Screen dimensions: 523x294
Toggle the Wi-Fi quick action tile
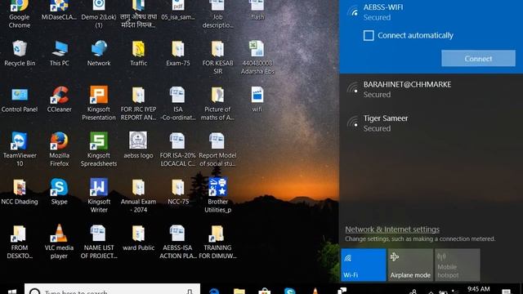click(364, 265)
